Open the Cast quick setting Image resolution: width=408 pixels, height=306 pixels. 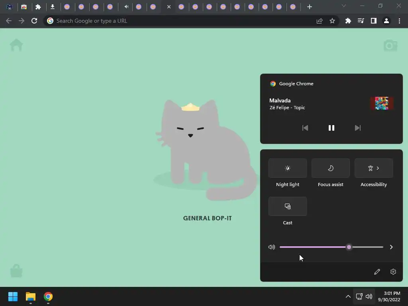[288, 206]
